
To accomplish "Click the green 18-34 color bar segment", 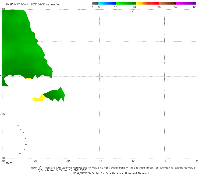I will click(126, 3).
